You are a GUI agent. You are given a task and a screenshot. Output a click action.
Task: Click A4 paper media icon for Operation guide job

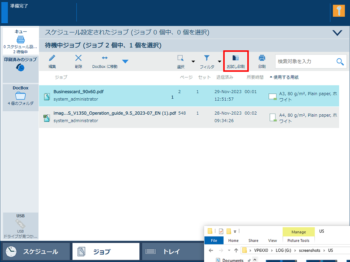click(x=273, y=118)
